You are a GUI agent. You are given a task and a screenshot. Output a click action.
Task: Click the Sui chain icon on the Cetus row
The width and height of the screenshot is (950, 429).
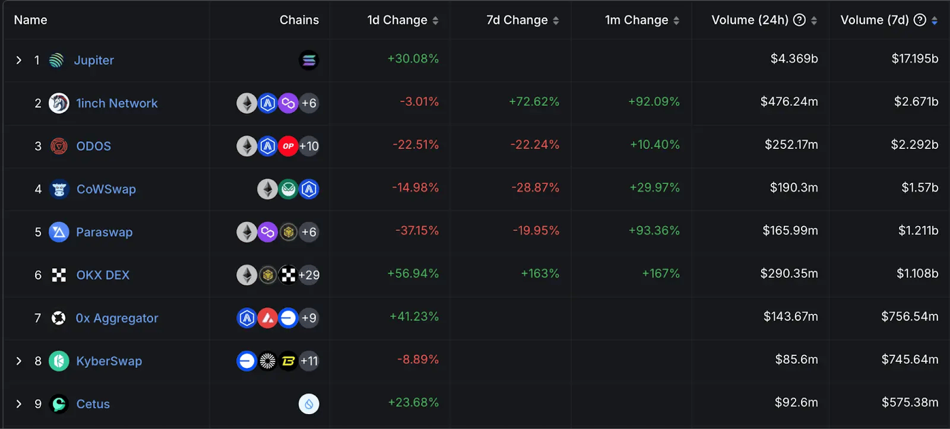point(309,404)
